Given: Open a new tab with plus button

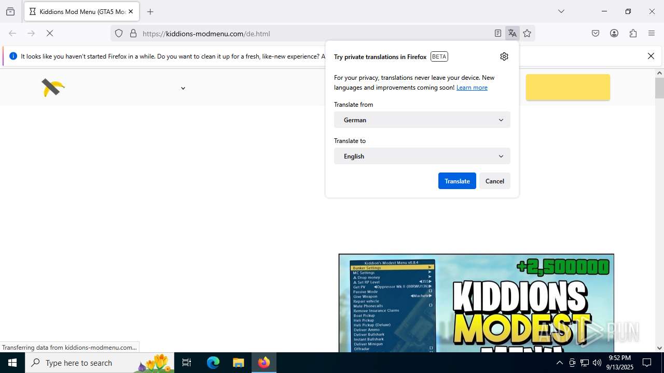Looking at the screenshot, I should (150, 11).
